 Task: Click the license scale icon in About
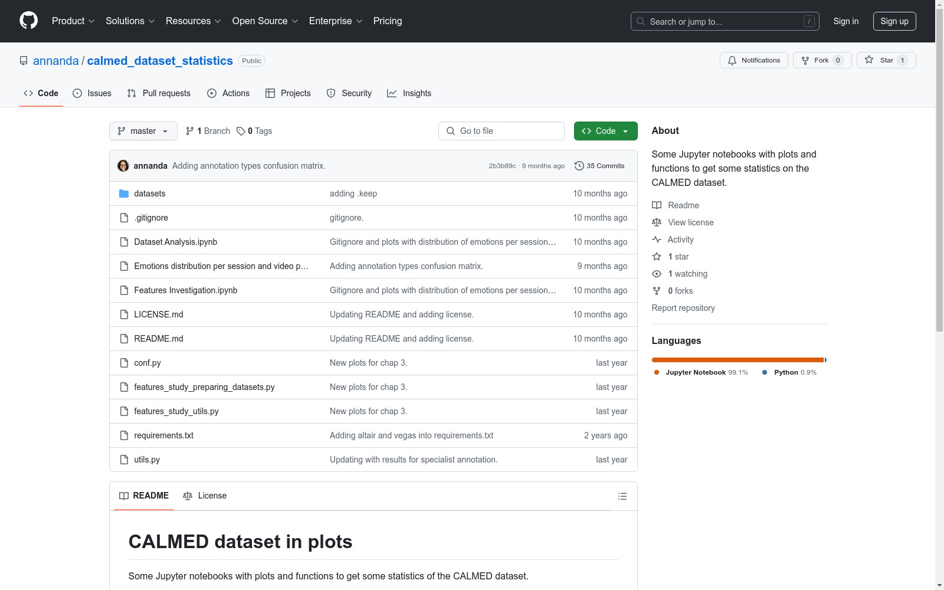pos(657,222)
